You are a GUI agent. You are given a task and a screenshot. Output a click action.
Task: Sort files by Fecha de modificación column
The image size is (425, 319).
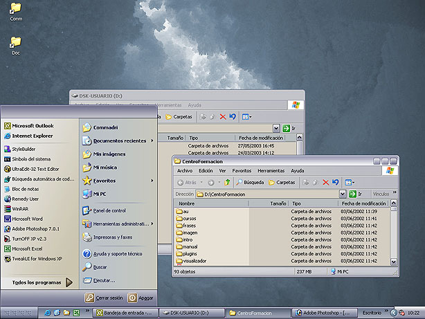(x=363, y=204)
